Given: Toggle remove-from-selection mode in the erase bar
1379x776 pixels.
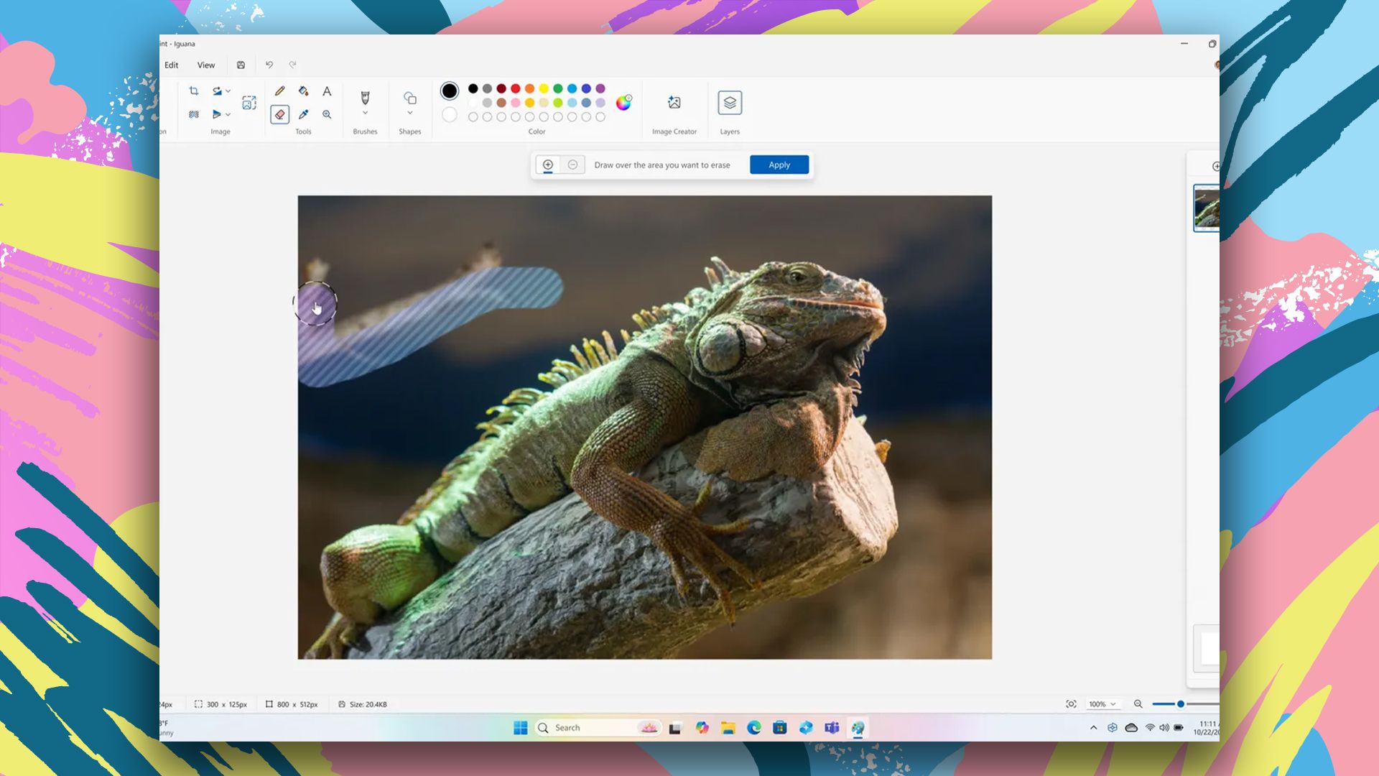Looking at the screenshot, I should tap(572, 165).
